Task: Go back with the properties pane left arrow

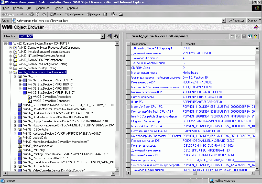Action: [x=232, y=36]
